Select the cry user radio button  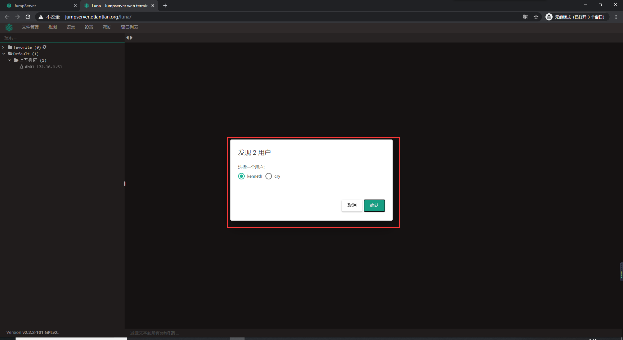[x=269, y=176]
